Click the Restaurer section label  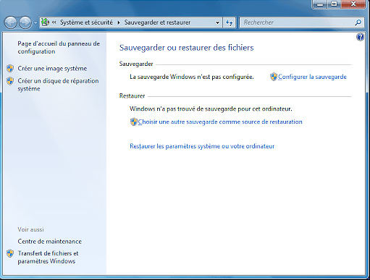pyautogui.click(x=132, y=96)
